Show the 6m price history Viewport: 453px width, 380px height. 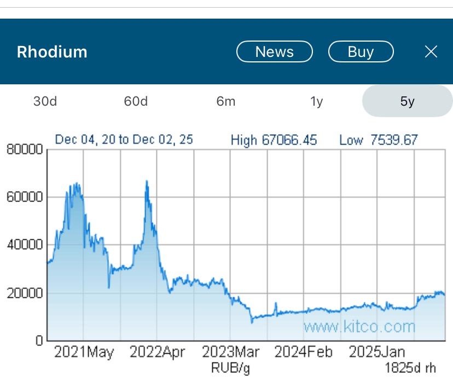tap(226, 101)
